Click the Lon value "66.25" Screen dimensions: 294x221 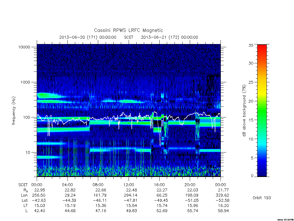(x=162, y=195)
